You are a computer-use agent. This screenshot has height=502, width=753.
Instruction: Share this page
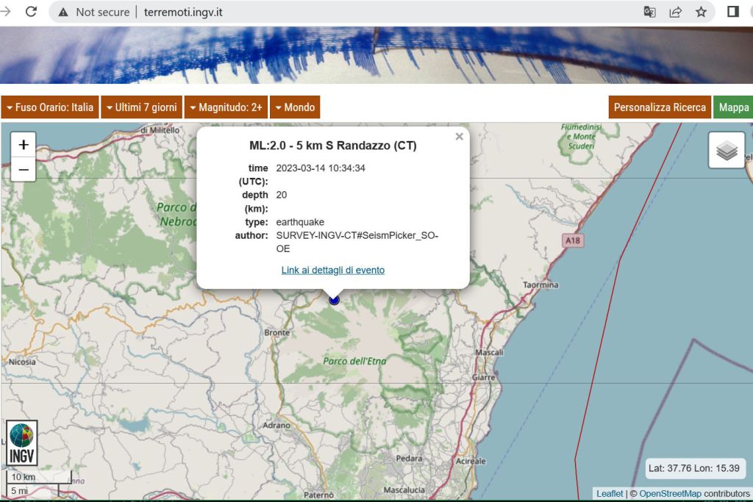(x=675, y=12)
